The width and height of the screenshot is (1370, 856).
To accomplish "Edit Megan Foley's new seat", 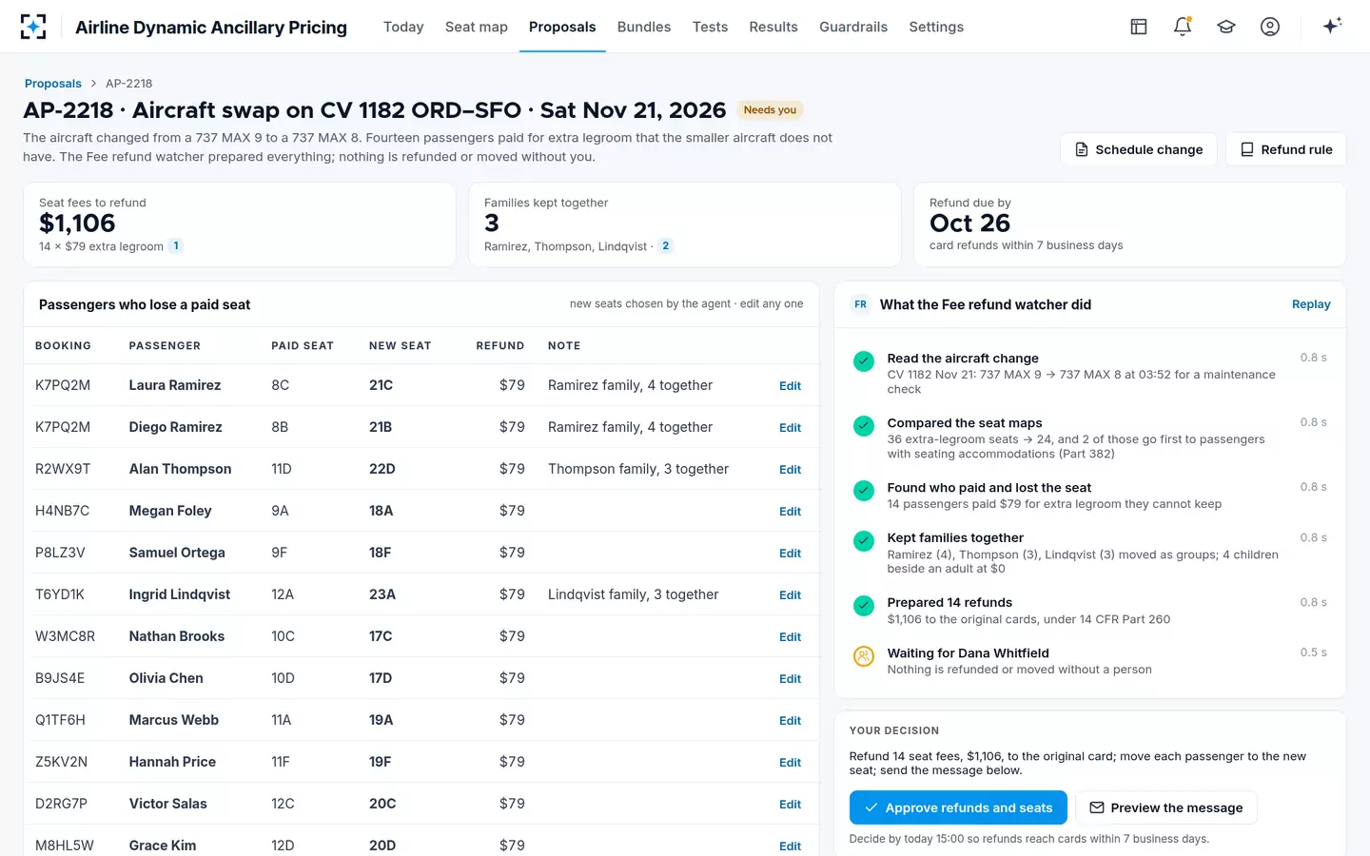I will tap(790, 512).
